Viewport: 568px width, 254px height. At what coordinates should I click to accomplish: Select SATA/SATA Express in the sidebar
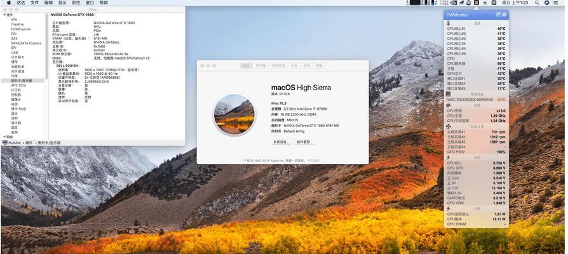point(26,43)
